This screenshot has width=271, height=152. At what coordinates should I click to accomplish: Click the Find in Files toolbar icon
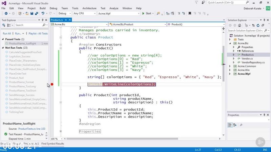(x=158, y=14)
